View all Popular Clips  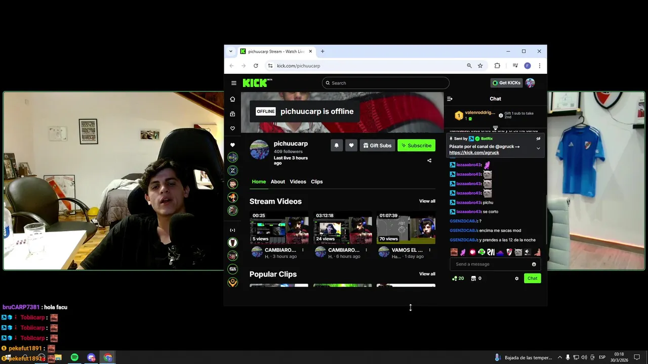click(427, 274)
